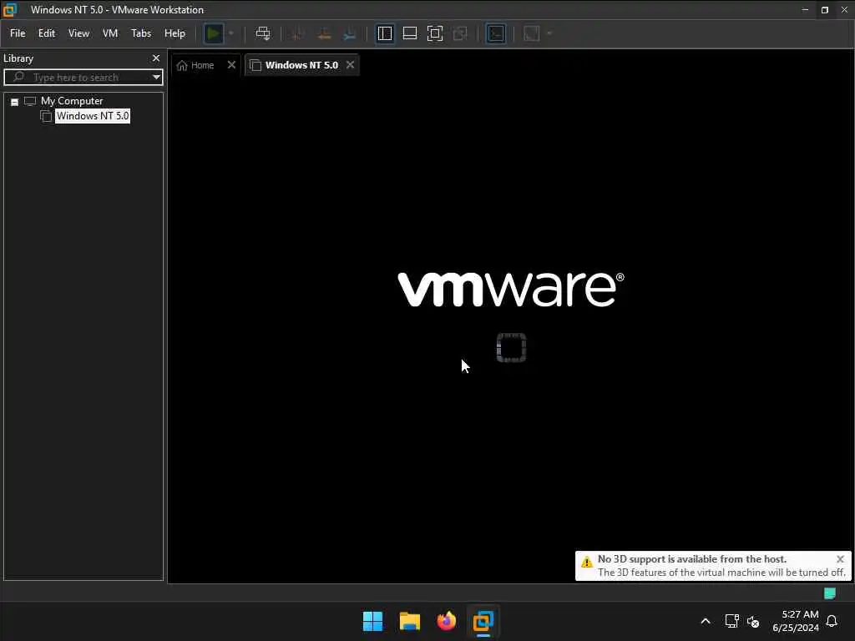This screenshot has width=855, height=641.
Task: Select Windows NT 5.0 in library
Action: 93,115
